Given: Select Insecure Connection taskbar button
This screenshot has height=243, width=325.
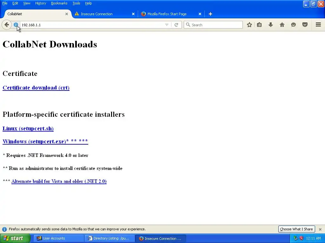Looking at the screenshot, I should 160,238.
